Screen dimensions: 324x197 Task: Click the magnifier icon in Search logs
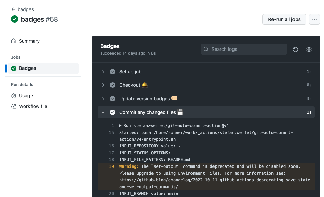click(206, 49)
